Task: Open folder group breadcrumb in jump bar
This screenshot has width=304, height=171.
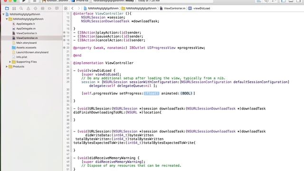Action: tap(139, 9)
